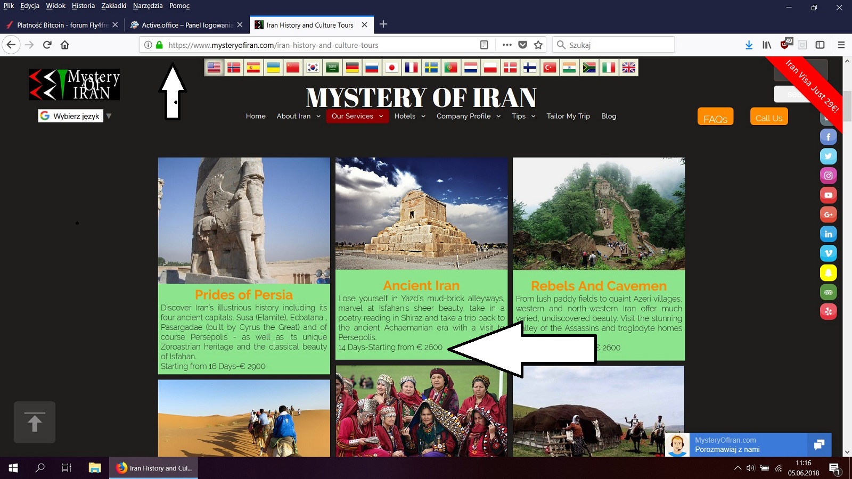Open uBlock Origin extension
The width and height of the screenshot is (852, 479).
point(785,44)
